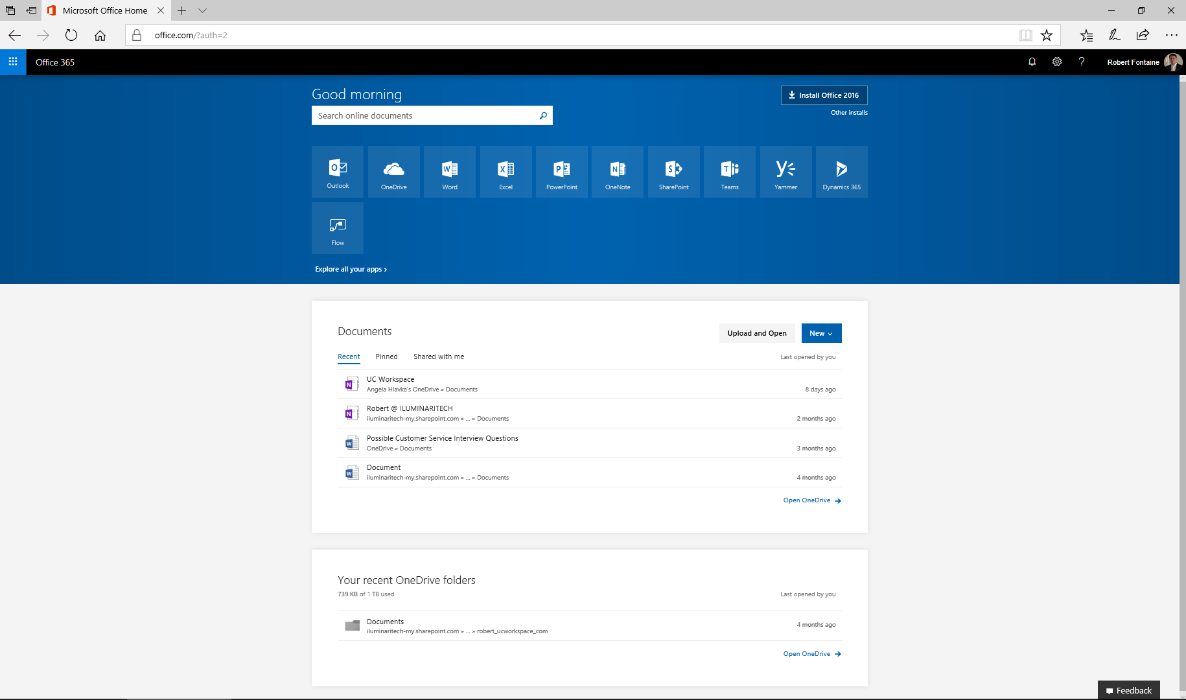Show notifications via the bell icon
This screenshot has width=1186, height=700.
(1032, 62)
